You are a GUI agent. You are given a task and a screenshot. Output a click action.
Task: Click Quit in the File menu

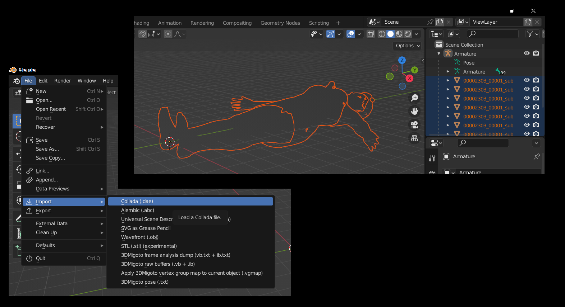[64, 258]
